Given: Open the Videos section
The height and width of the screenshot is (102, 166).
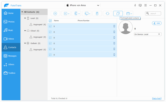Looking at the screenshot, I should (11, 39).
